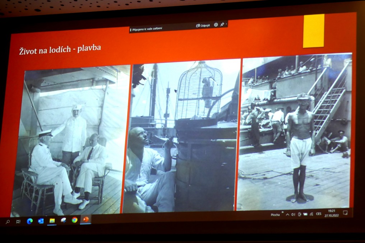Launch Google Chrome from the taskbar

pos(74,220)
